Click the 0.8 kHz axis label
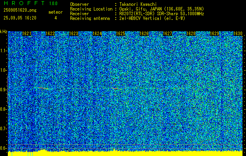The image size is (246, 156). click(3, 109)
